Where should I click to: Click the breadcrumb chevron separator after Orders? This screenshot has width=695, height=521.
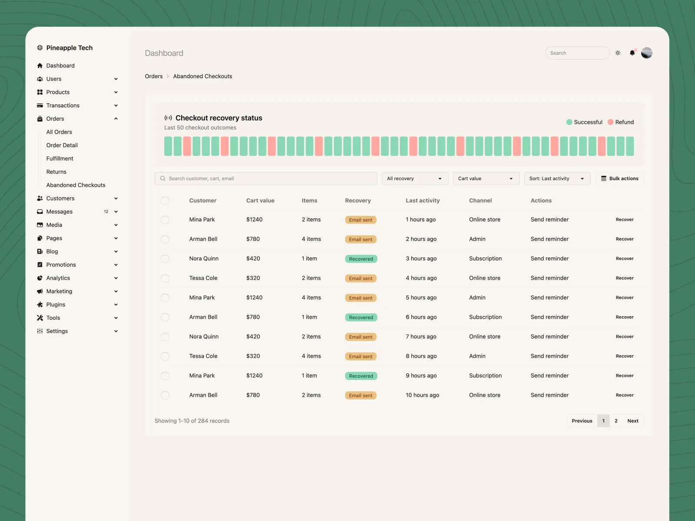pos(168,76)
